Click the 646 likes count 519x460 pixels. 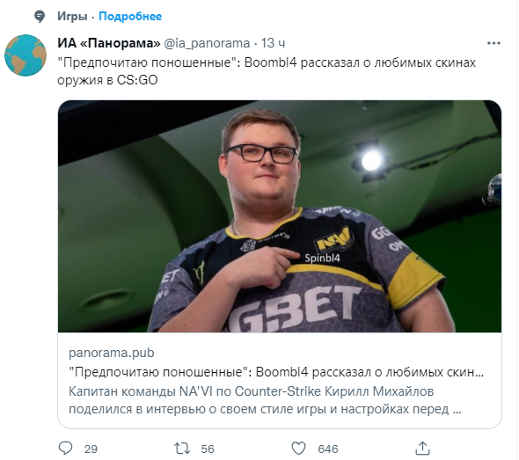pyautogui.click(x=328, y=449)
